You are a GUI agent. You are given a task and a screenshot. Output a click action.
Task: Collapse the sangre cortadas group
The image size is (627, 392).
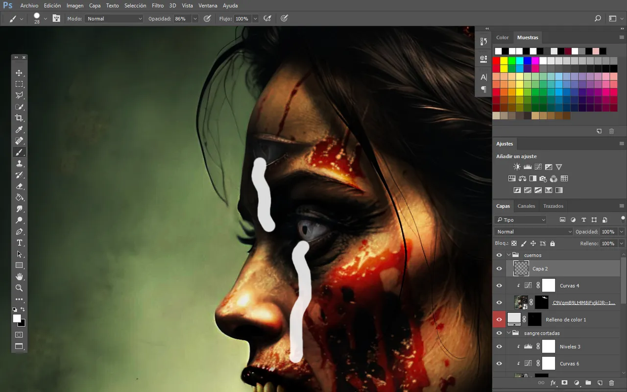(x=508, y=333)
